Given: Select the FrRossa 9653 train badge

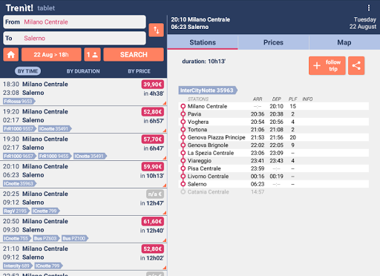Looking at the screenshot, I should pos(19,101).
